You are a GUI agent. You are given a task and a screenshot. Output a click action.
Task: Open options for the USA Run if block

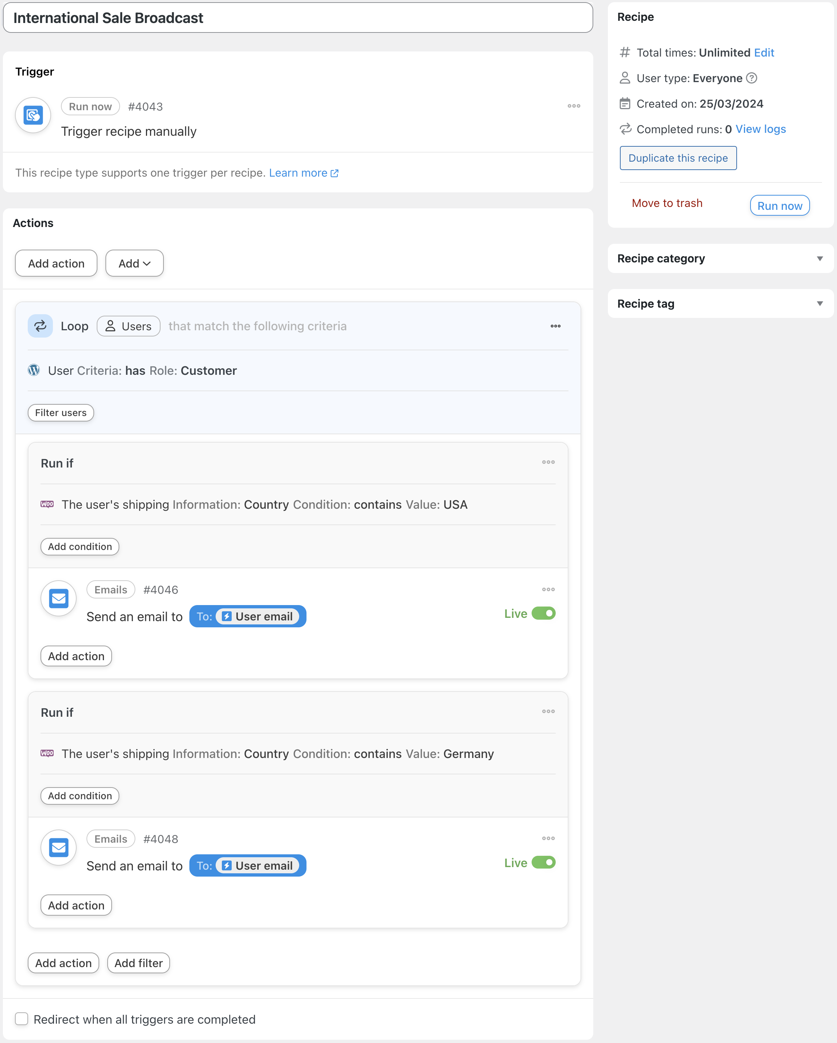tap(548, 462)
